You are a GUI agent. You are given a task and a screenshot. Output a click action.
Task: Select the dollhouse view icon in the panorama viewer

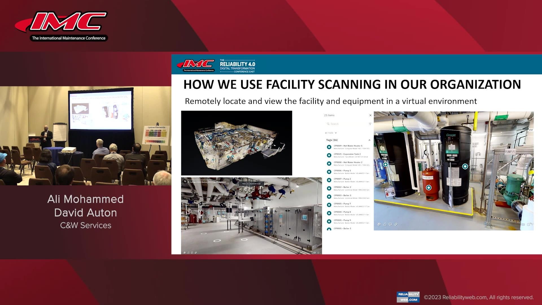coord(379,224)
